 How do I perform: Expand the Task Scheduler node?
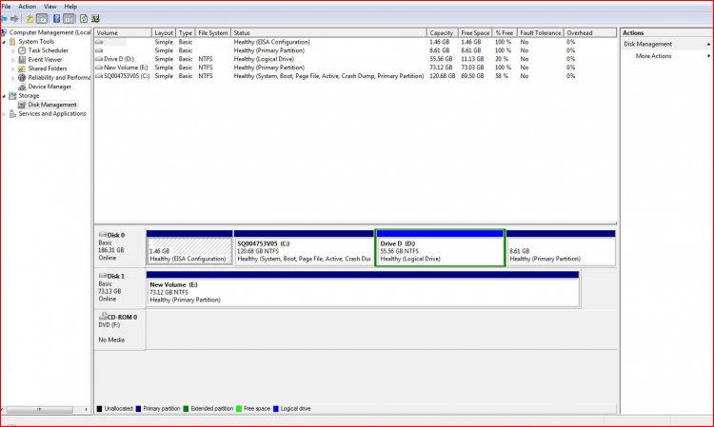(13, 50)
